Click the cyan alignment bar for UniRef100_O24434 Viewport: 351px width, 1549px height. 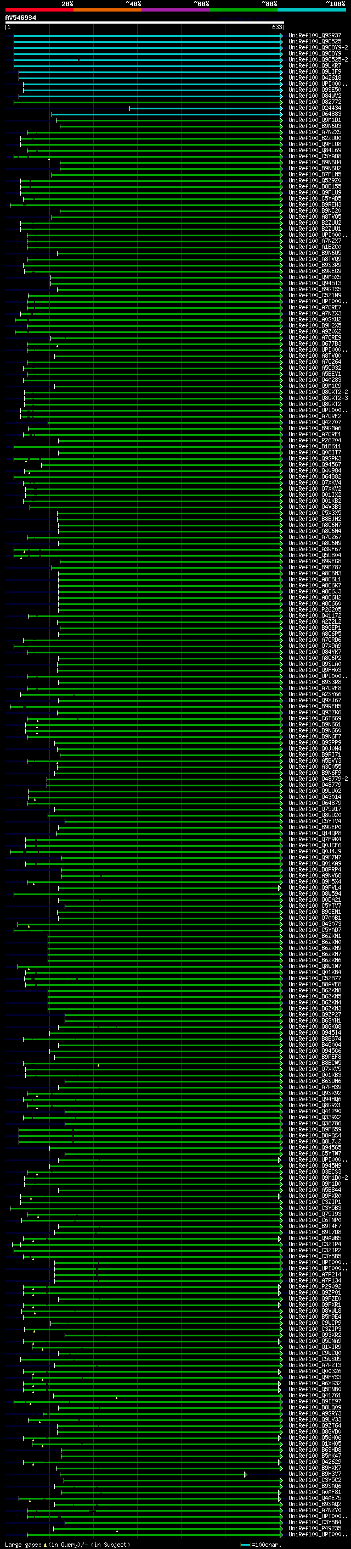206,108
